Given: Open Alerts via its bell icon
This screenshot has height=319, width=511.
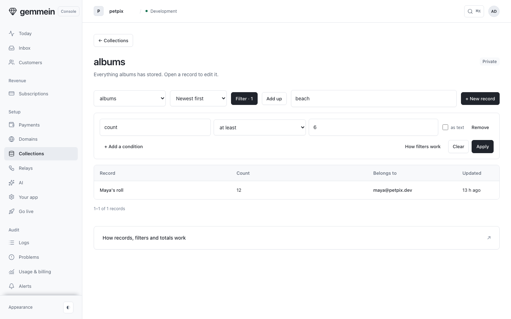Looking at the screenshot, I should point(12,286).
